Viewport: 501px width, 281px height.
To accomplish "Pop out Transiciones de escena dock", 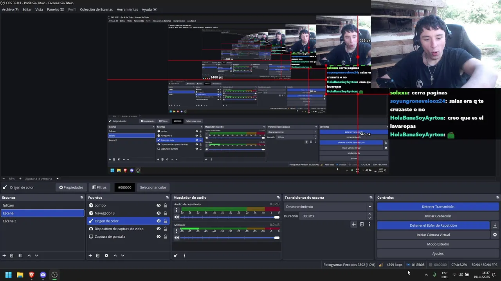I will tap(371, 197).
